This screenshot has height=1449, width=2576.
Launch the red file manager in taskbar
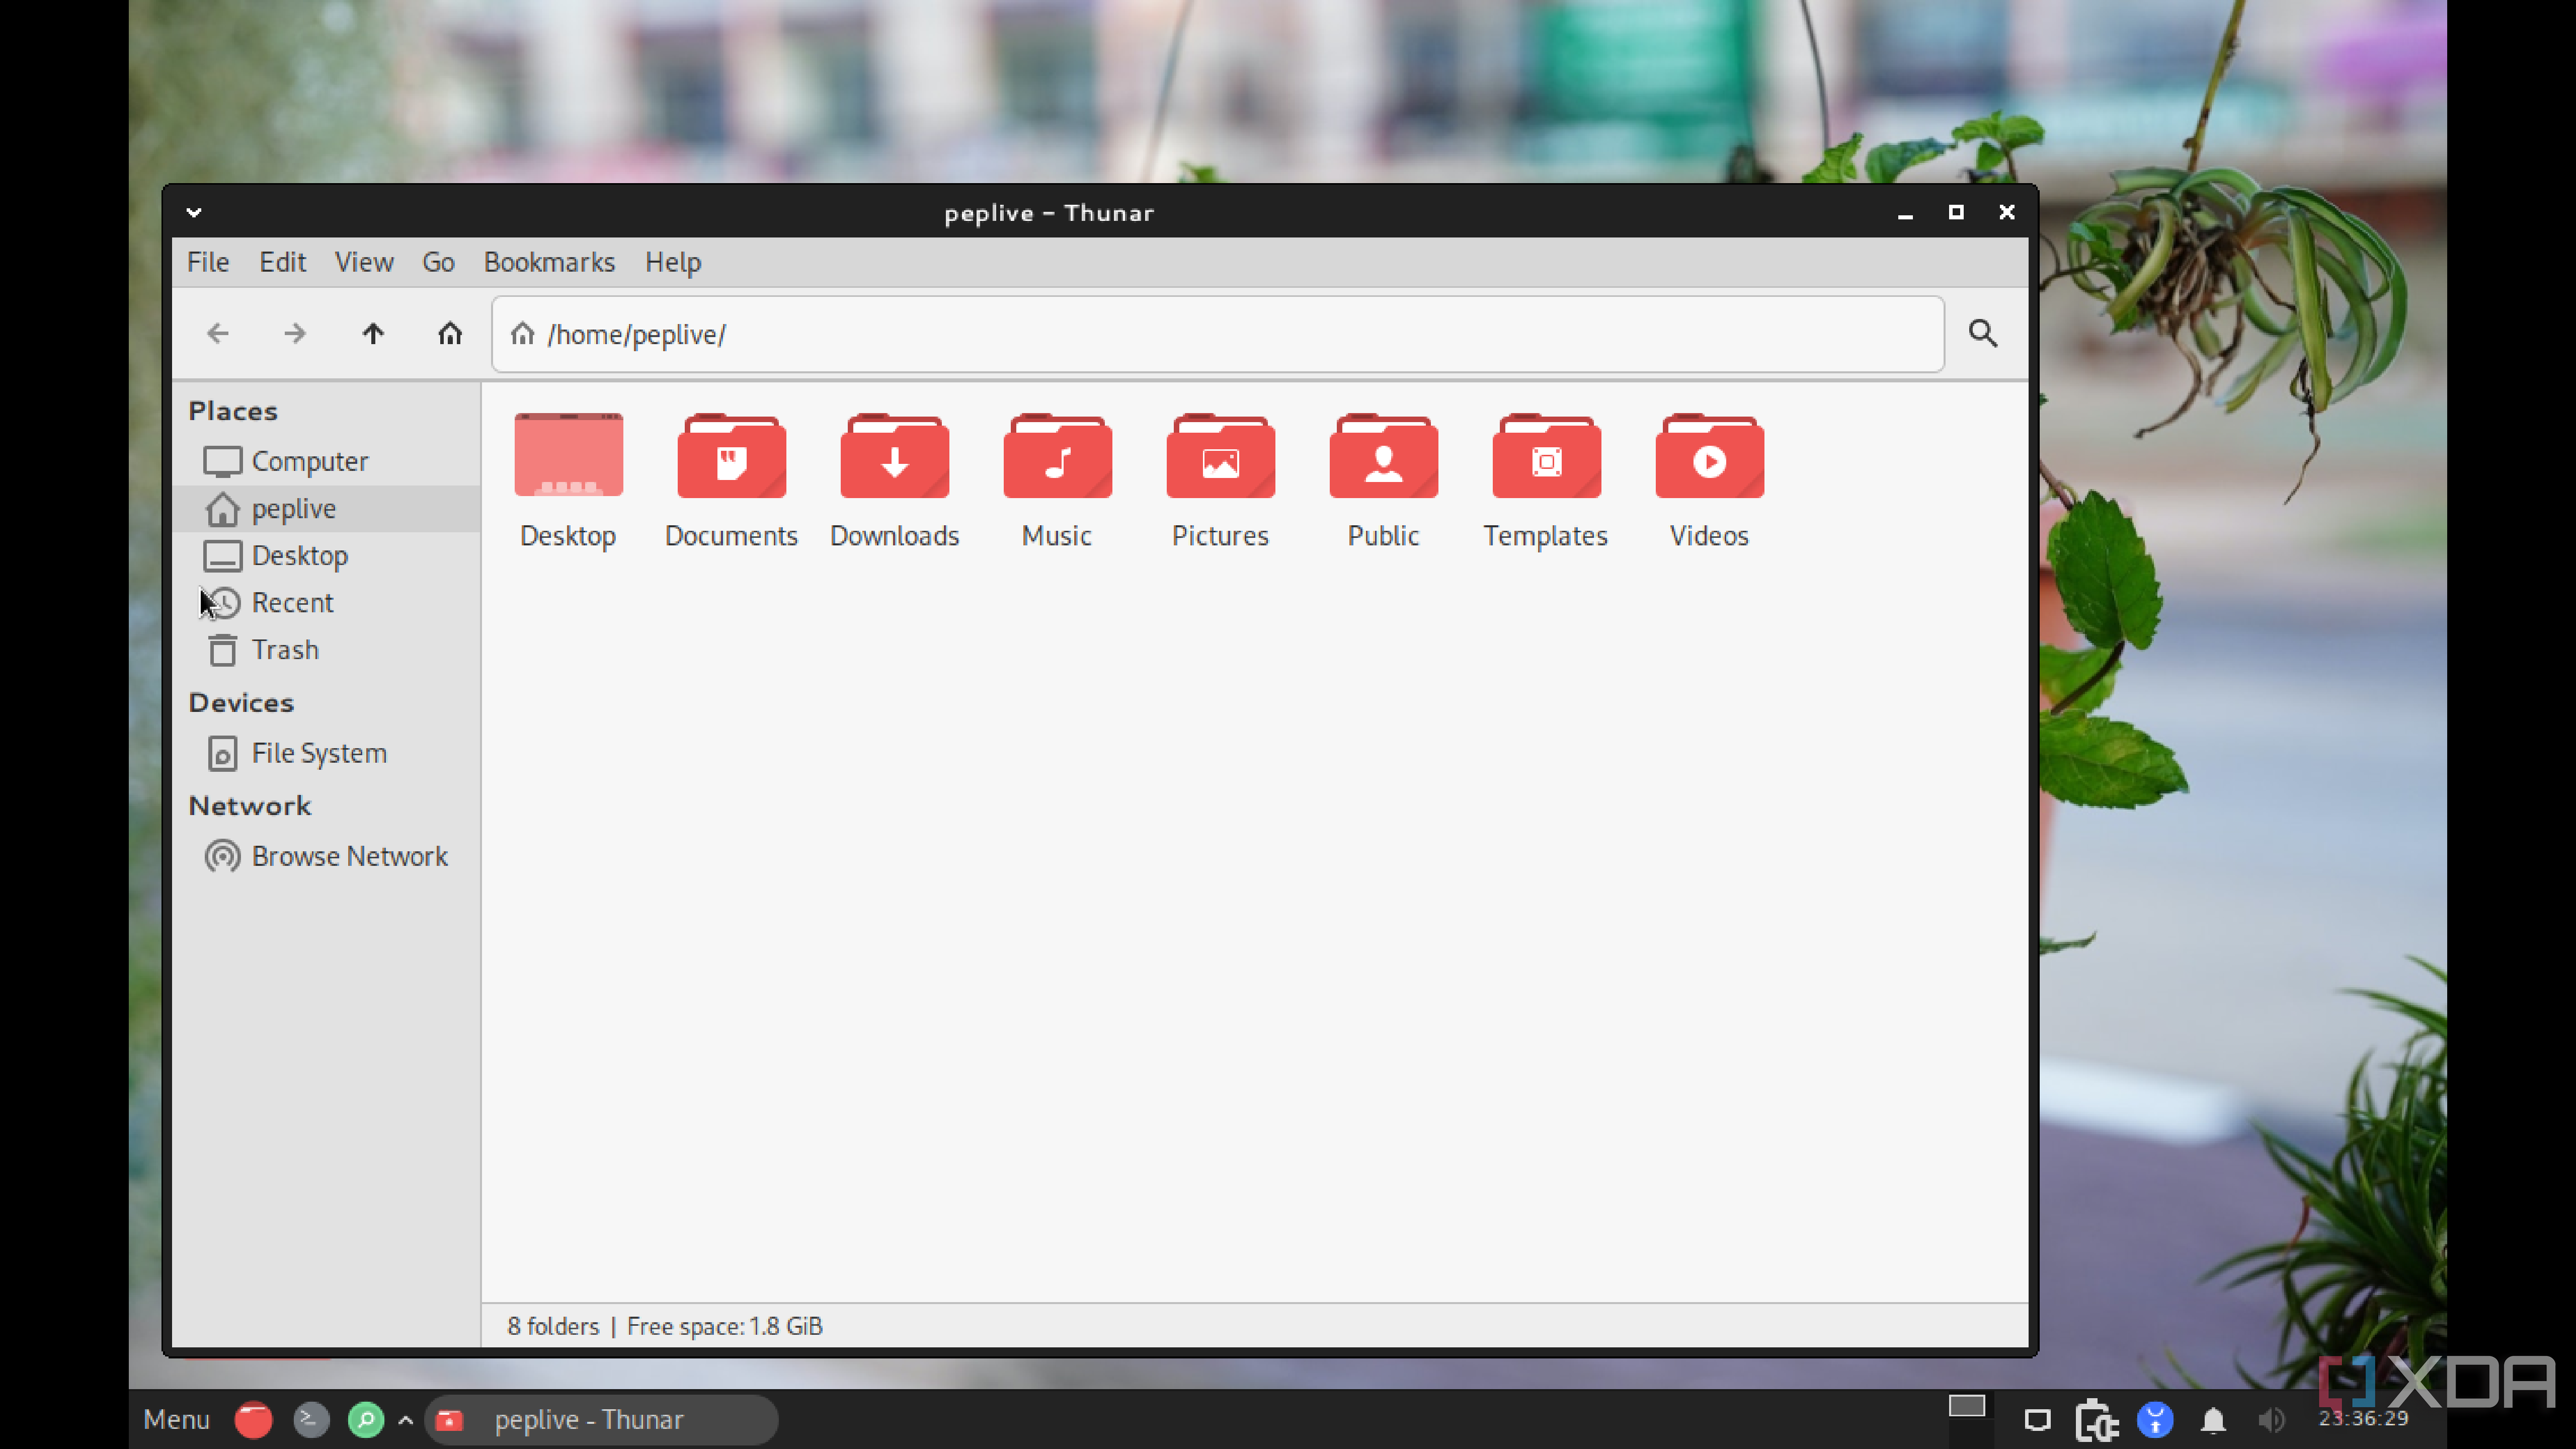(253, 1419)
